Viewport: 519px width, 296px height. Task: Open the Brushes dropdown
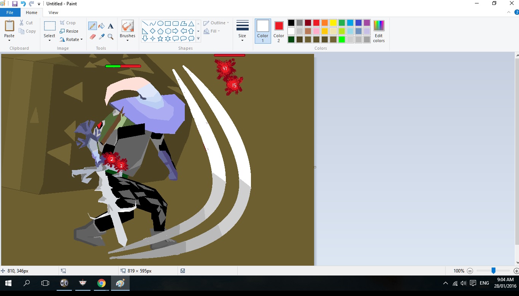(127, 40)
